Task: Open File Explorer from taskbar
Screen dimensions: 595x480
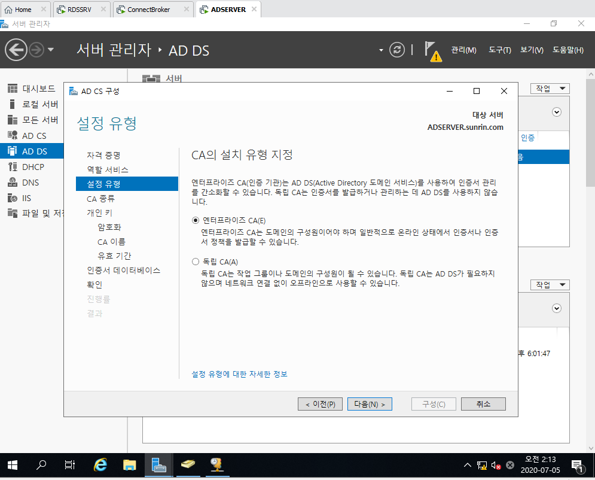Action: click(x=130, y=465)
